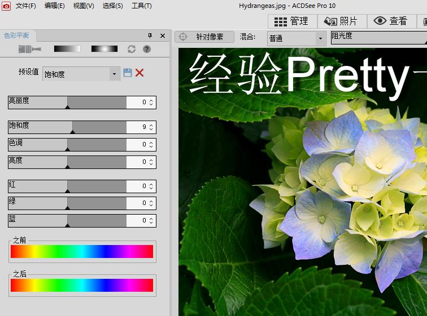Adjust the 绿 slider
This screenshot has width=427, height=316.
coord(67,203)
